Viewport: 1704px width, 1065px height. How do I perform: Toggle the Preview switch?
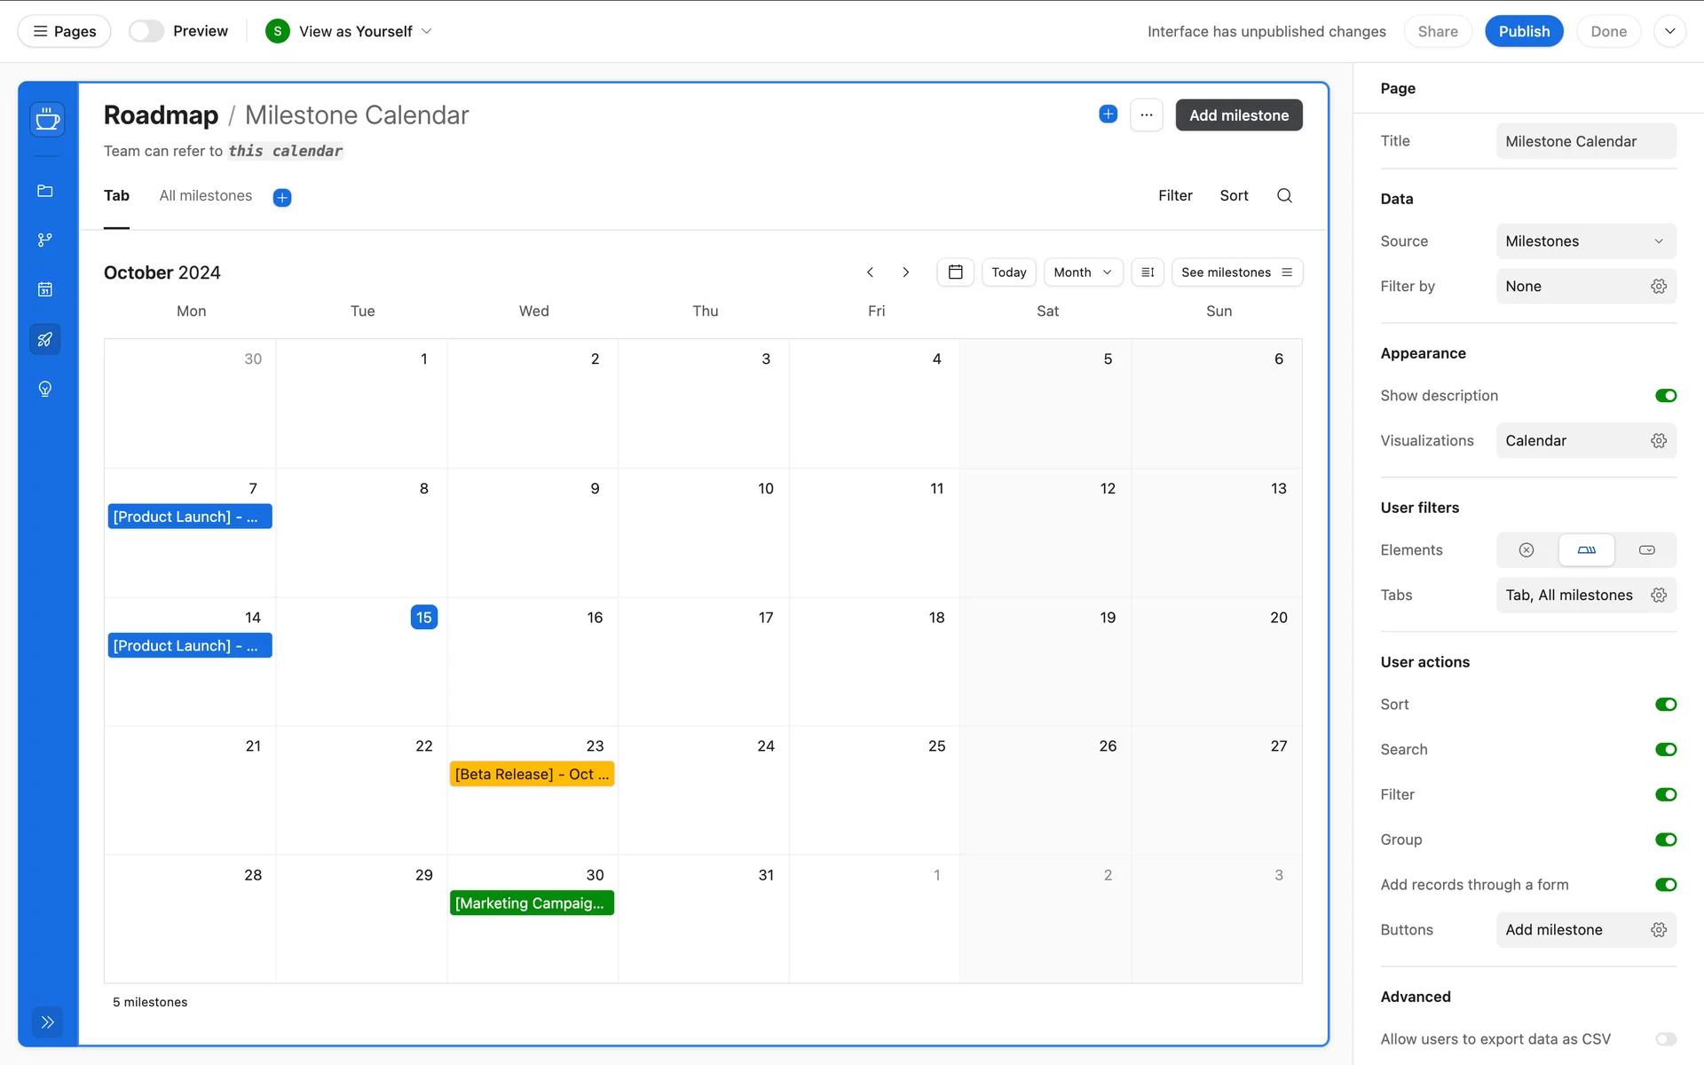146,31
